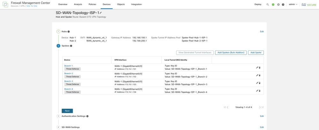
Task: Edit Branch-4 spoke pencil icon
Action: tap(257, 91)
